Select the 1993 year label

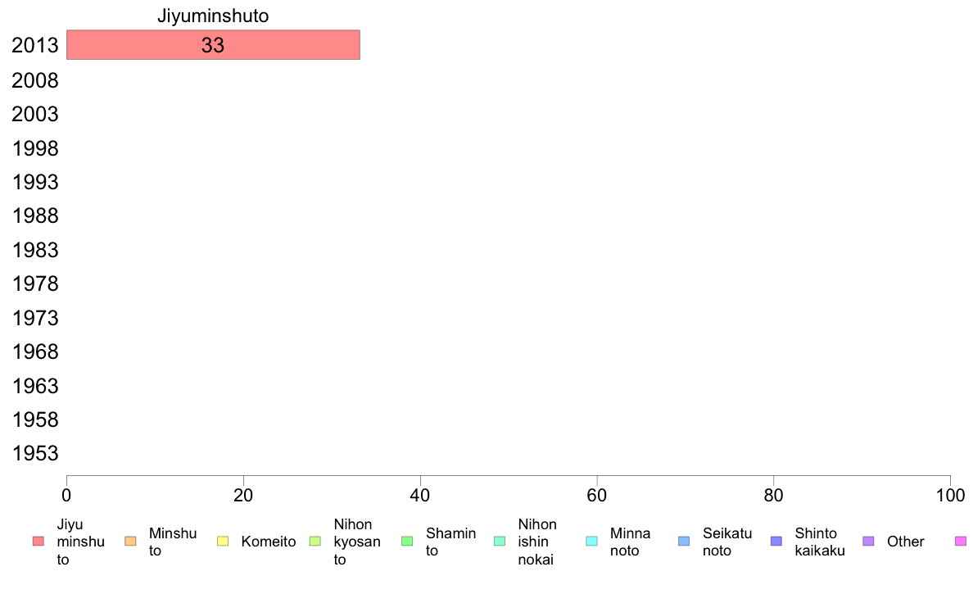[35, 182]
